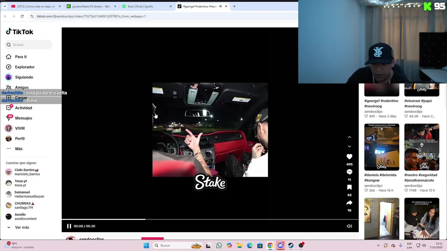
Task: Click the TikTok URL address bar
Action: [x=91, y=16]
